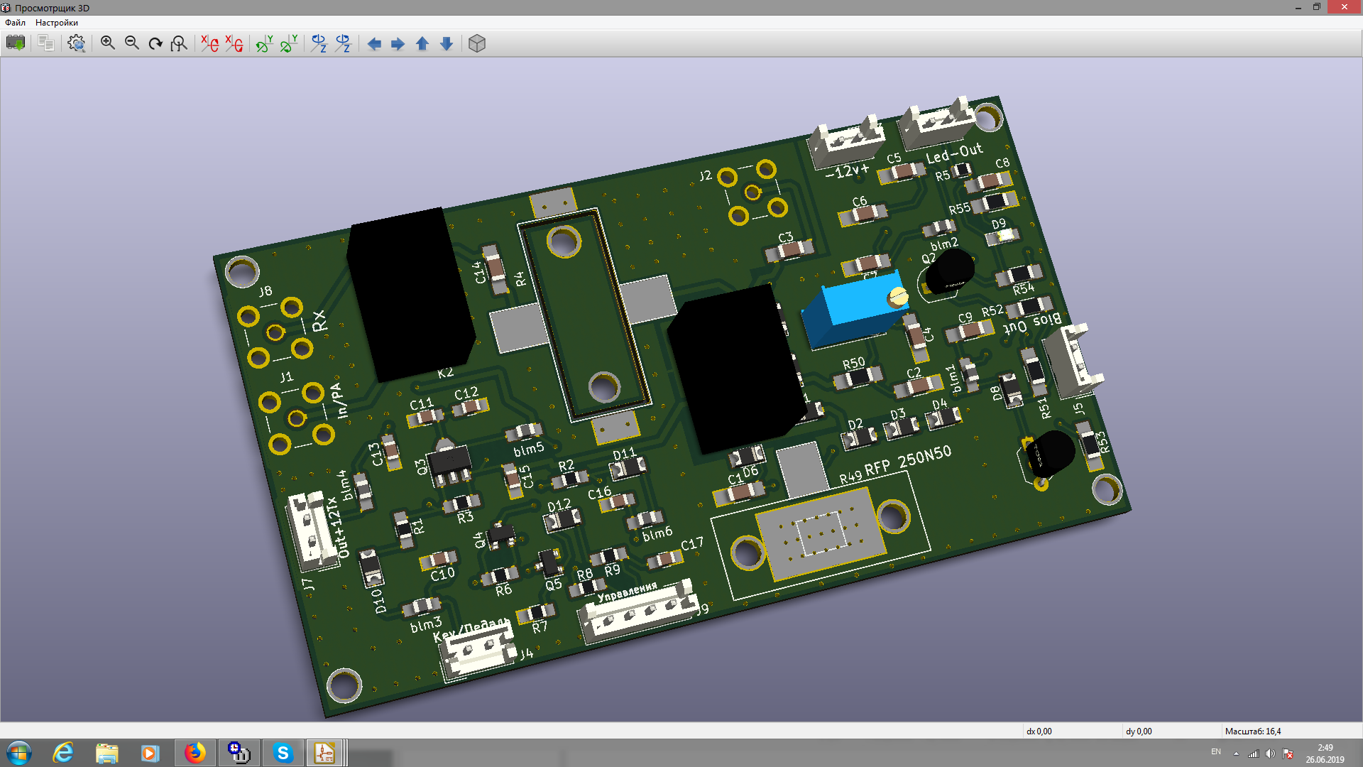Rotate Y counterclockwise with second green icon
This screenshot has width=1363, height=767.
click(x=288, y=43)
